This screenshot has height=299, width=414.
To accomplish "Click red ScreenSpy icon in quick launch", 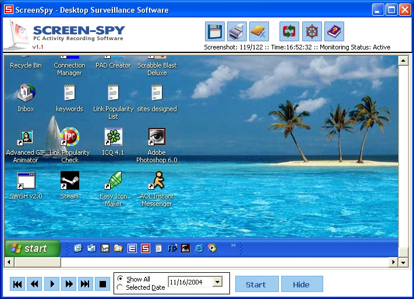I will pos(146,248).
